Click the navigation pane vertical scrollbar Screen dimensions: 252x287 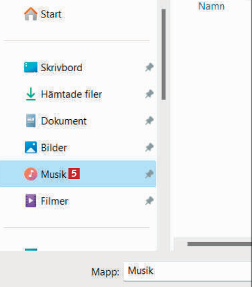tap(164, 54)
